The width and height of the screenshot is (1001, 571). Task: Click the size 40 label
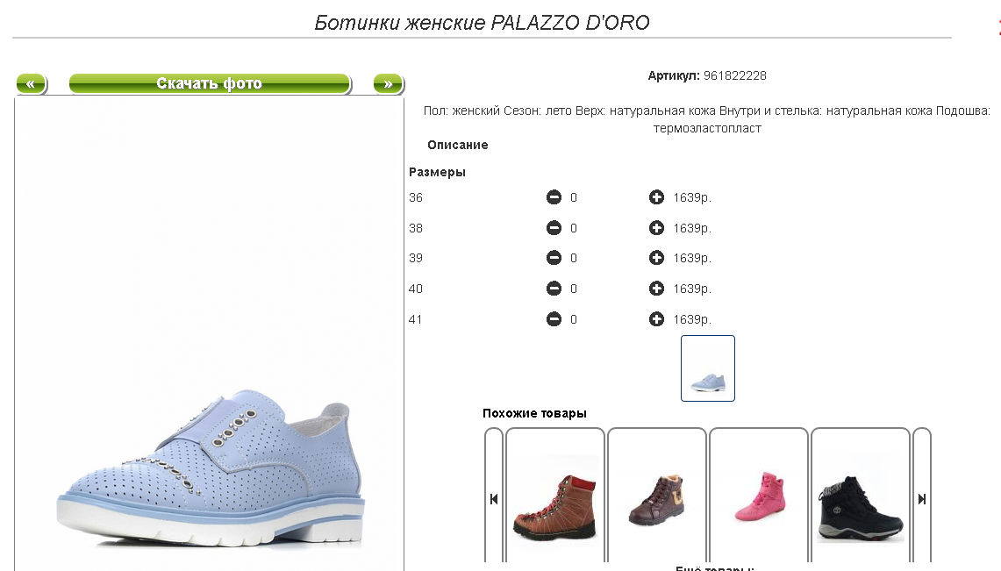(416, 289)
